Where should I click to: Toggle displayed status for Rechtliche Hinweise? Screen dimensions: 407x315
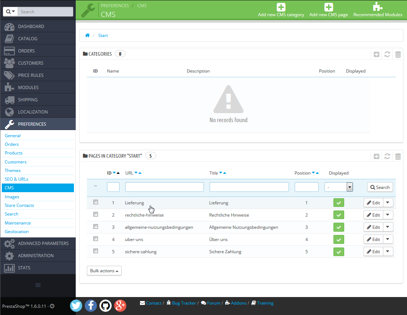[x=339, y=215]
